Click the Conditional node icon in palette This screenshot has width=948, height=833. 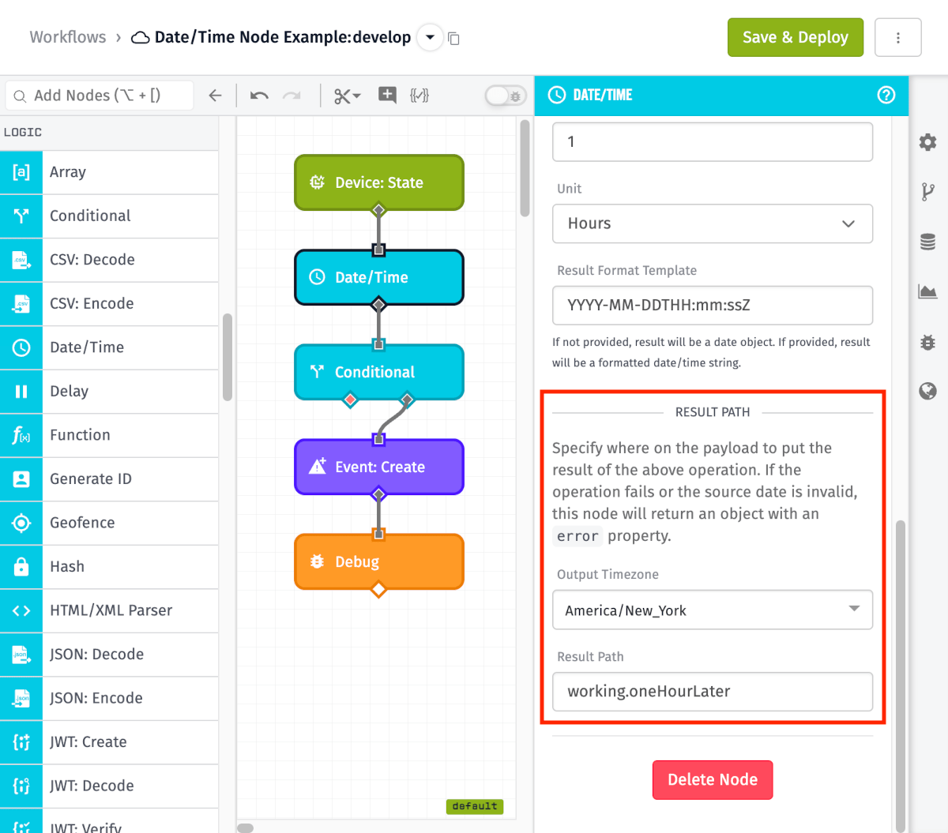(x=21, y=216)
